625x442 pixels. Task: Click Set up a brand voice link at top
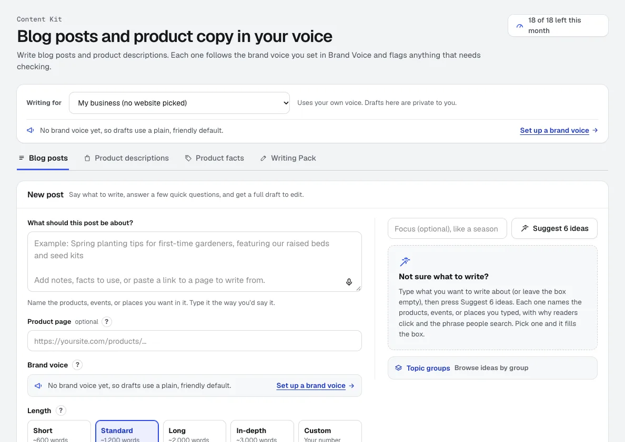coord(555,131)
